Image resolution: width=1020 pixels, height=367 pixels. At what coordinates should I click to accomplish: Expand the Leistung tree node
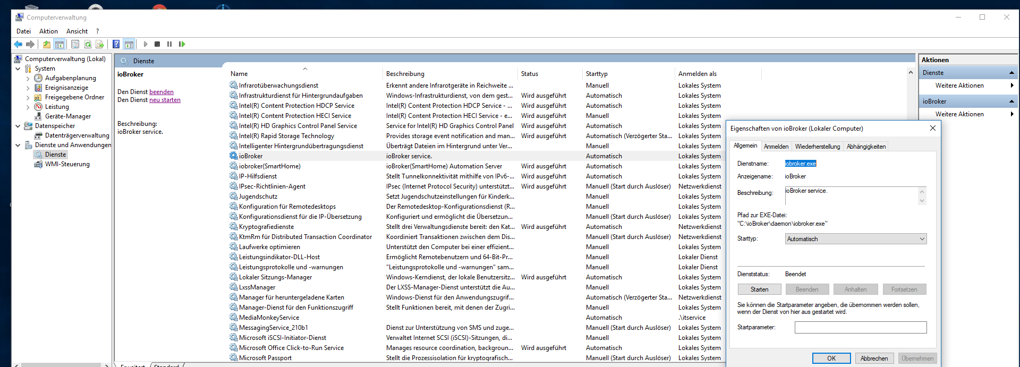pyautogui.click(x=28, y=107)
